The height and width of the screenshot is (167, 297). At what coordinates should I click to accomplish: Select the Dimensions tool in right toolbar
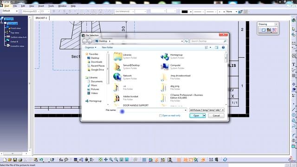pyautogui.click(x=294, y=43)
